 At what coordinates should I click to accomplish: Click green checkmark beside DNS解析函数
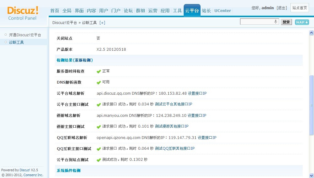(x=98, y=82)
